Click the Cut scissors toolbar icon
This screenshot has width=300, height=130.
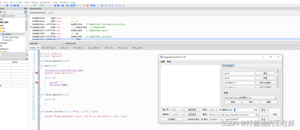point(11,6)
